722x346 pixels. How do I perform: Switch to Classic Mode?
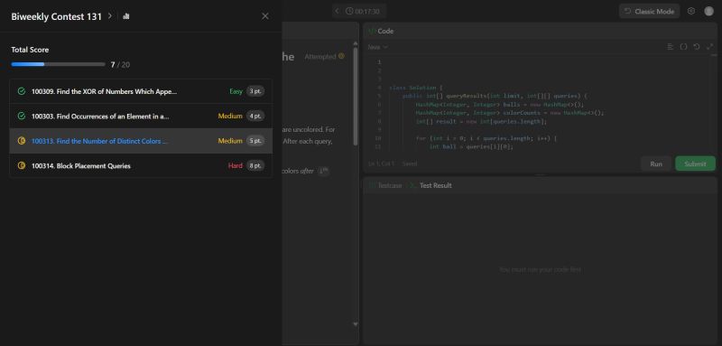[x=649, y=12]
